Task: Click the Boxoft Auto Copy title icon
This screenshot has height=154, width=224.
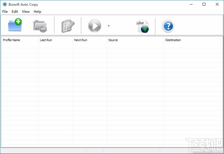Action: pos(5,4)
